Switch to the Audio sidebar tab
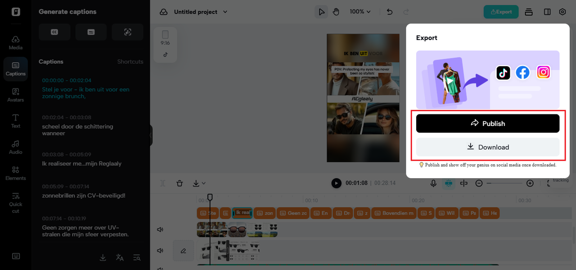 click(16, 147)
